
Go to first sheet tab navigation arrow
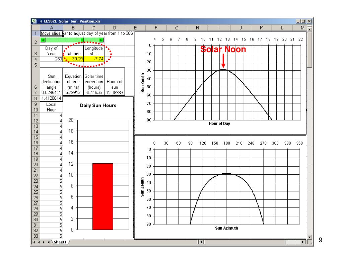pyautogui.click(x=34, y=242)
